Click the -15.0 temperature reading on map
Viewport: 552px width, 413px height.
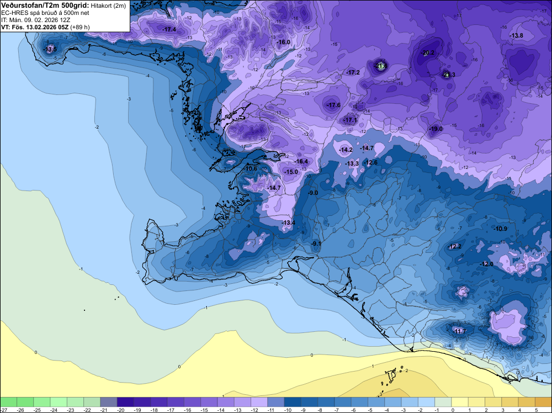click(x=291, y=172)
